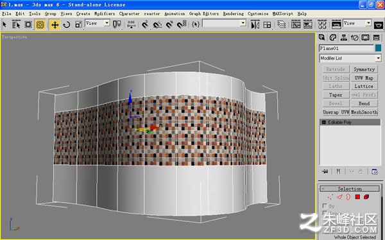This screenshot has width=385, height=240.
Task: Switch to the Create panel tab
Action: pos(321,38)
